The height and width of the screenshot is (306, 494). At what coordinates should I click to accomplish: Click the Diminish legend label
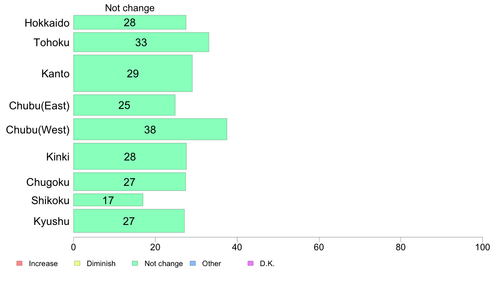pos(101,264)
